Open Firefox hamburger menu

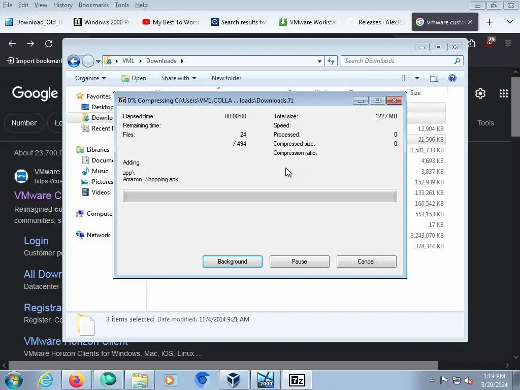point(508,43)
